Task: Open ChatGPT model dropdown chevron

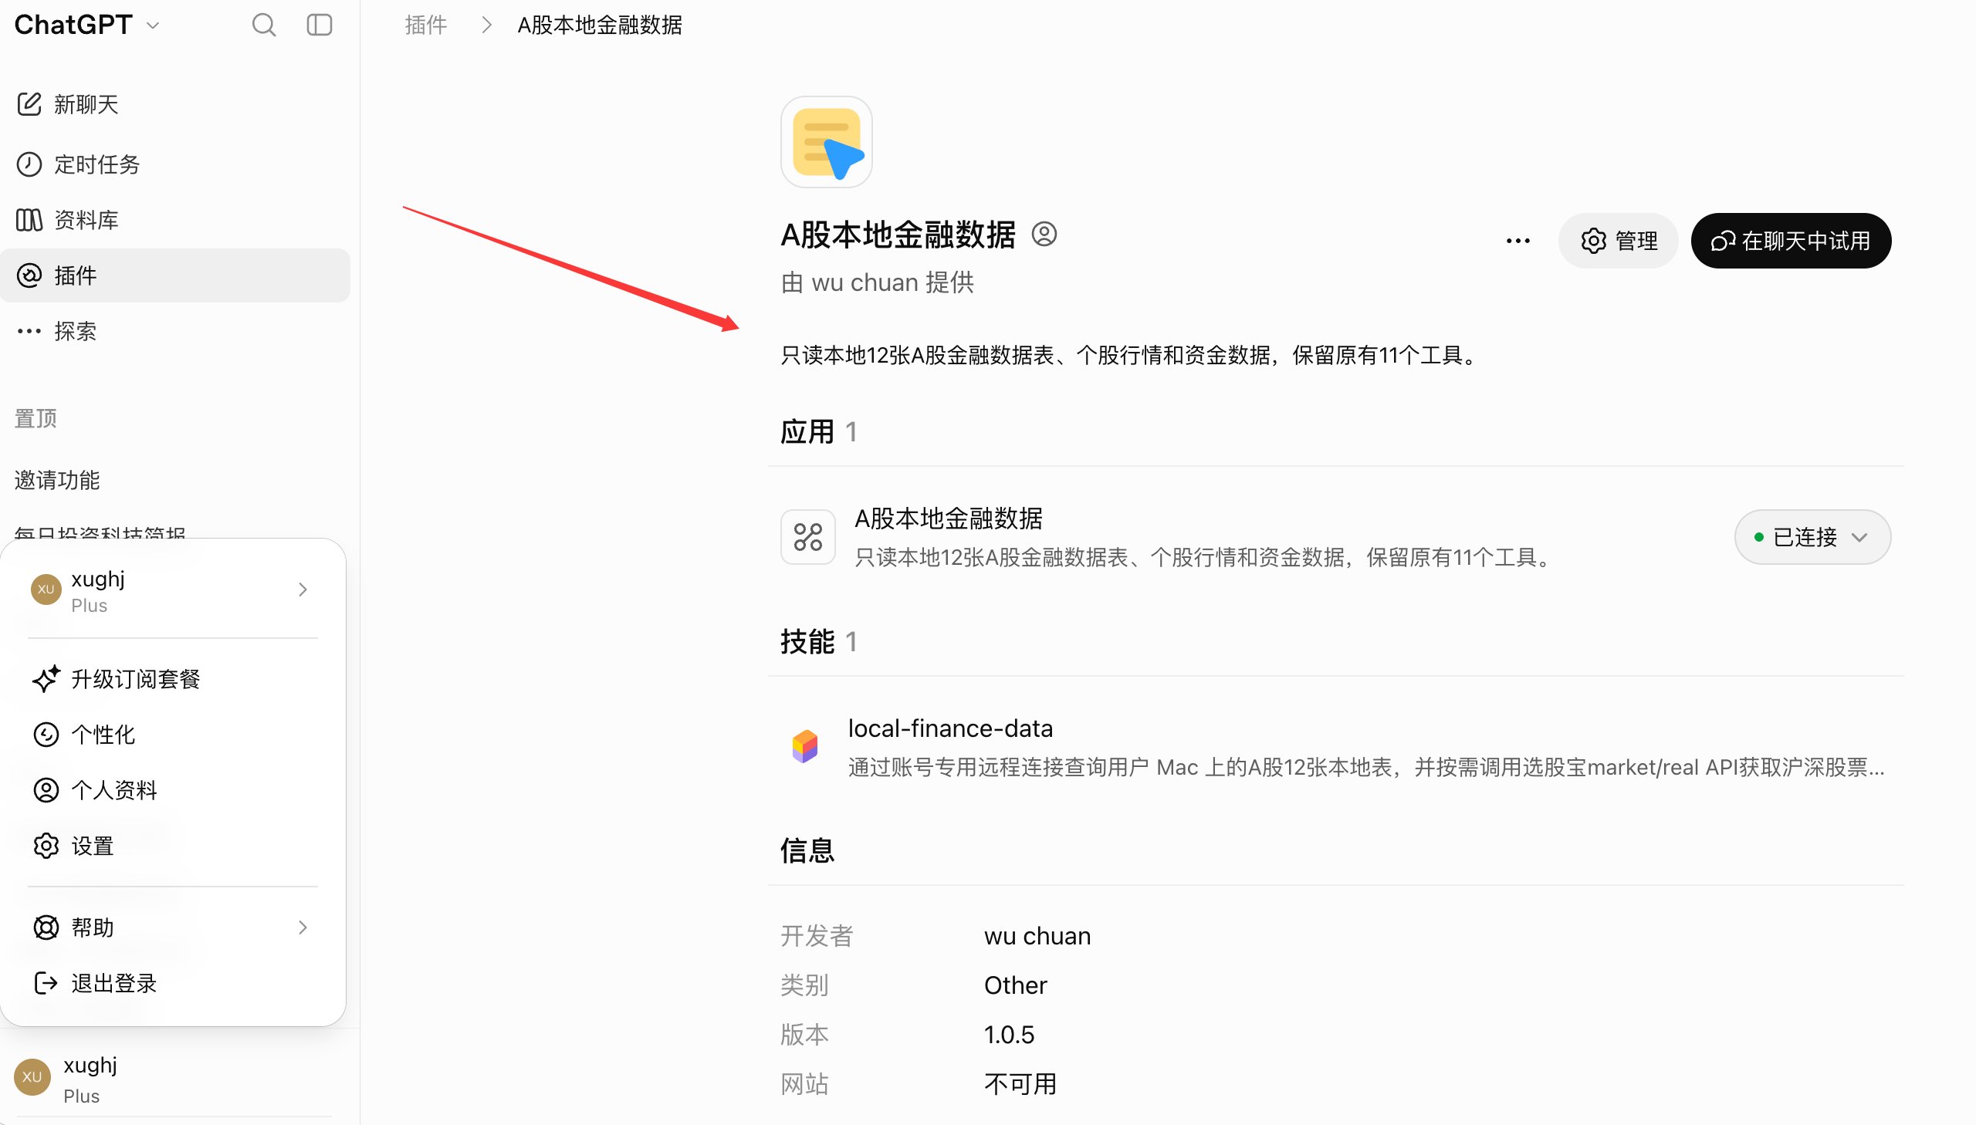Action: (153, 25)
